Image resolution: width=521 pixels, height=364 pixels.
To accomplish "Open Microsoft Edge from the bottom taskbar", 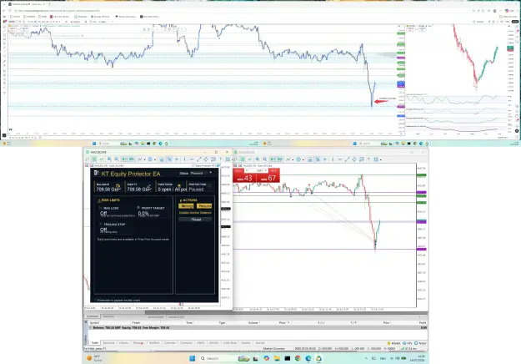I will 308,358.
